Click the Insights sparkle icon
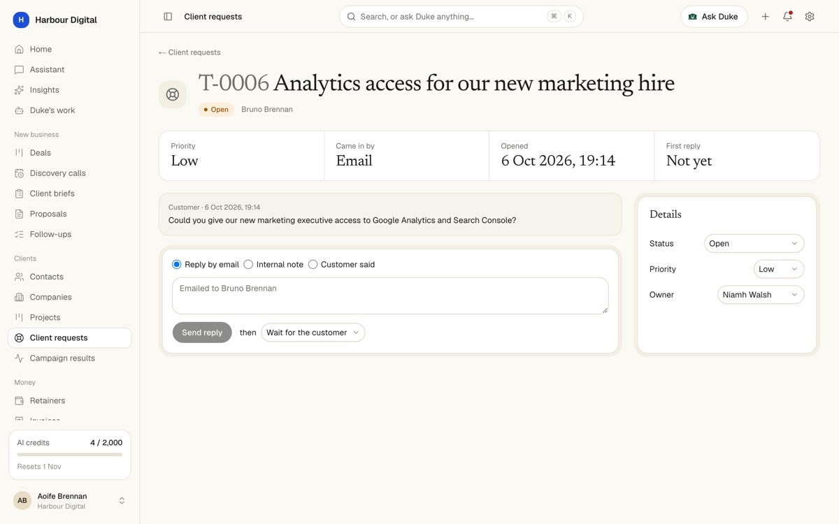The image size is (839, 524). pos(19,90)
